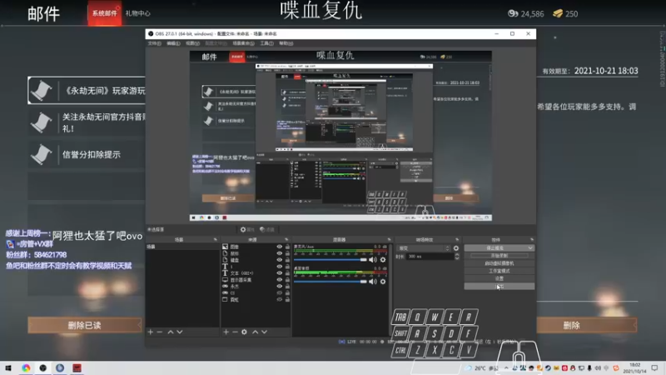Toggle the lock on the 键盘 source
The image size is (666, 375).
[x=287, y=260]
